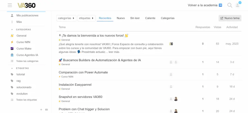Switch to the Nuevo tab
Screen dimensions: 248x113
[121, 18]
